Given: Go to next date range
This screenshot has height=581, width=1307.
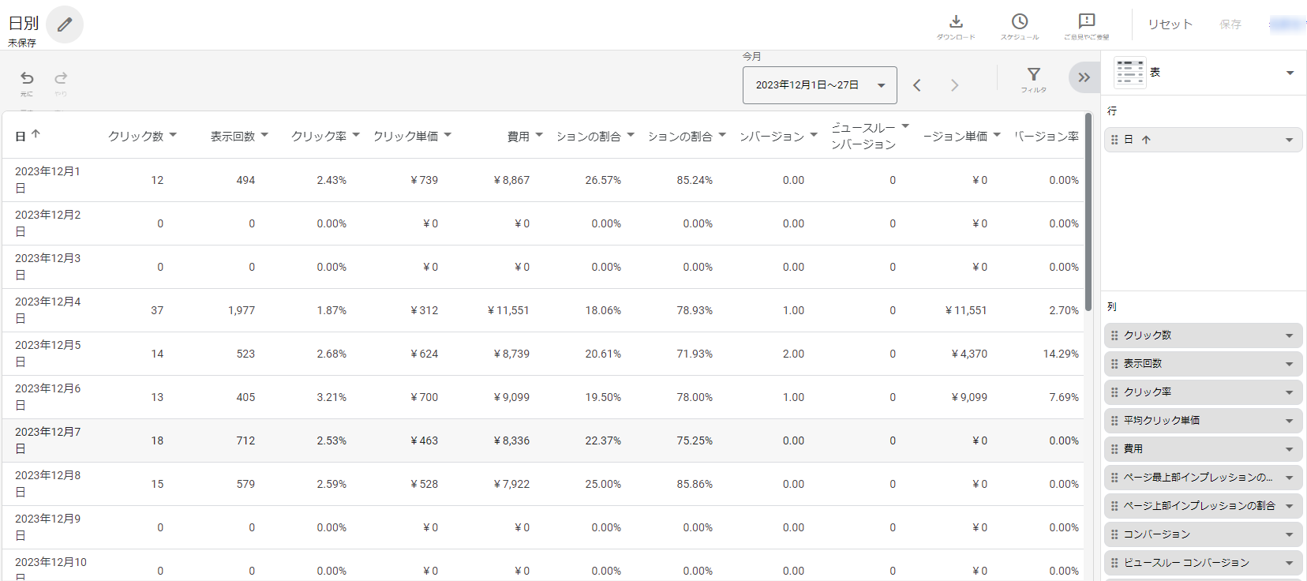Looking at the screenshot, I should click(x=955, y=85).
